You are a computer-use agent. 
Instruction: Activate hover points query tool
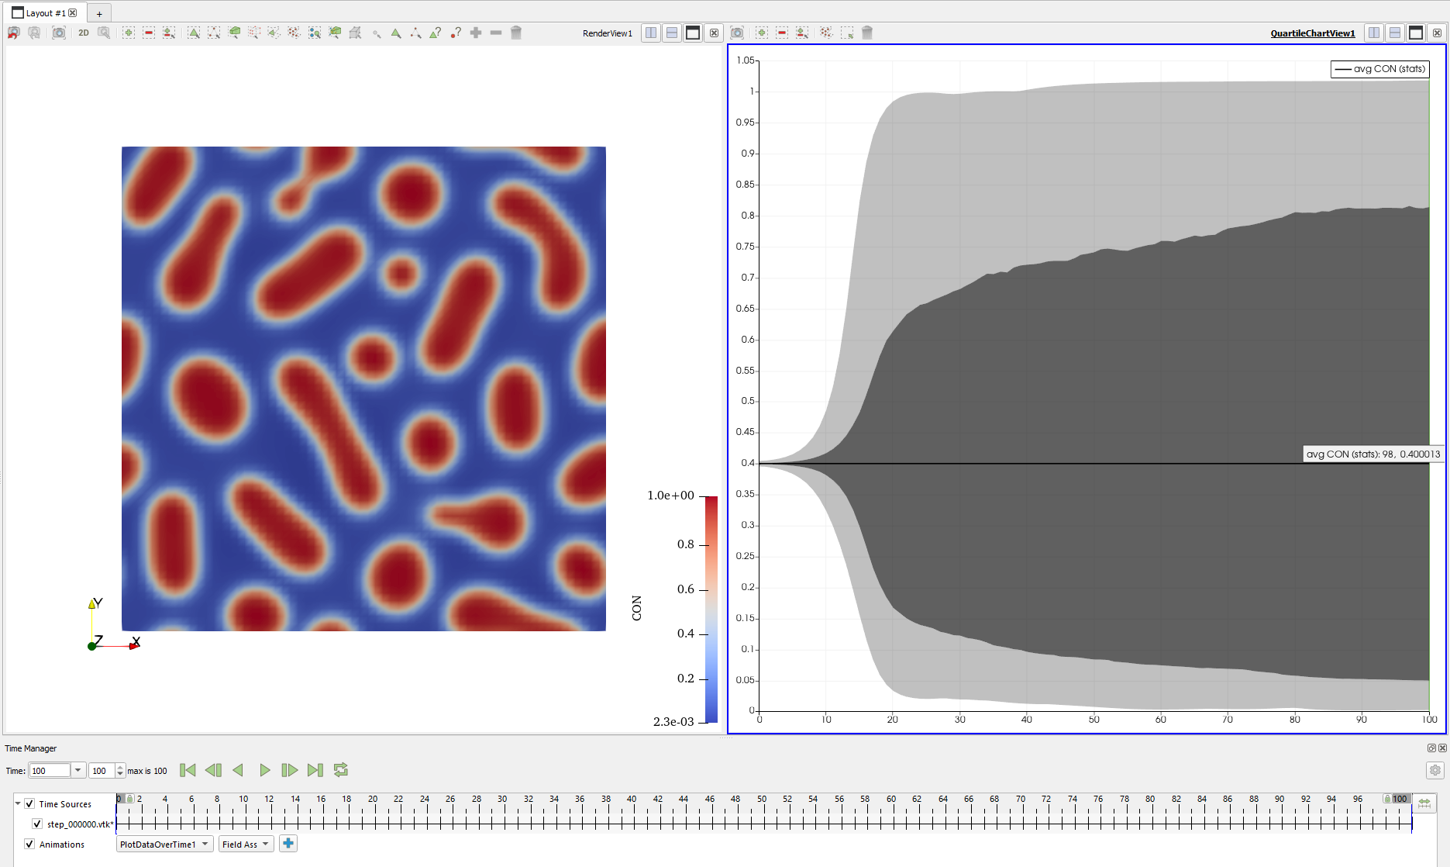(x=456, y=33)
